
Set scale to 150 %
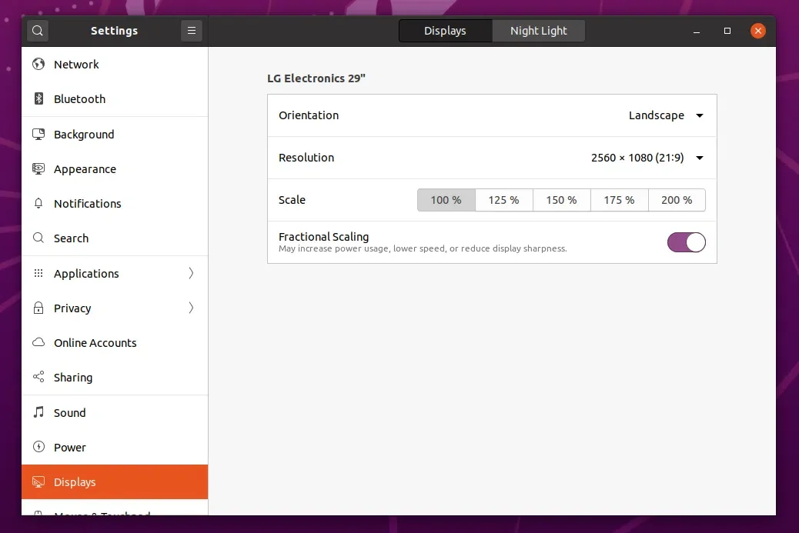coord(562,200)
